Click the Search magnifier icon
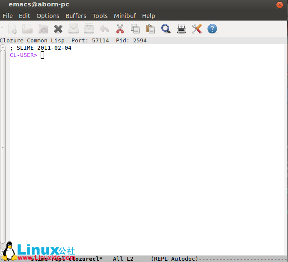Screen dimensions: 288x262 coord(166,29)
